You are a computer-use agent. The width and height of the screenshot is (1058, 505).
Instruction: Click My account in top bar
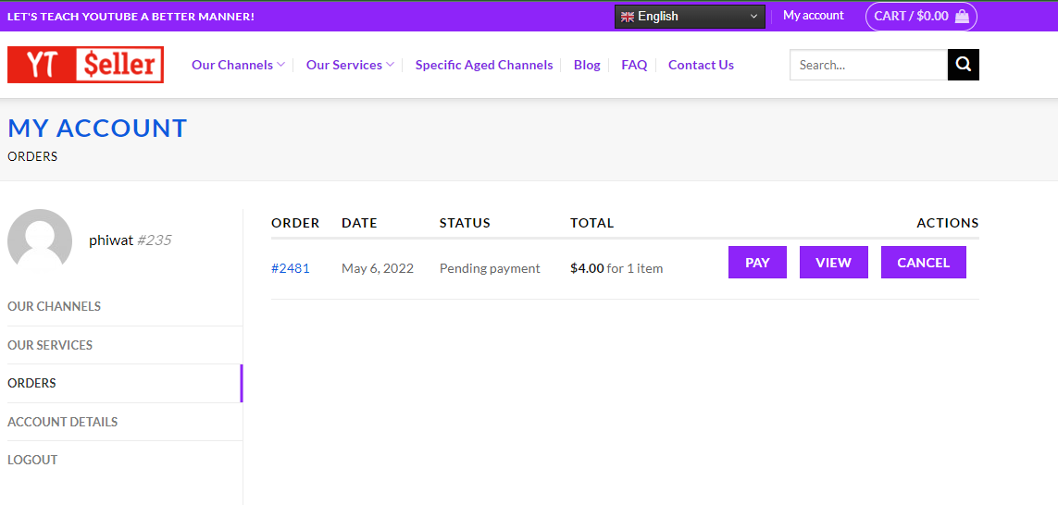click(813, 16)
